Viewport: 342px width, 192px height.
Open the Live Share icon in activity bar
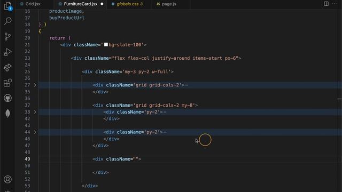(x=7, y=68)
